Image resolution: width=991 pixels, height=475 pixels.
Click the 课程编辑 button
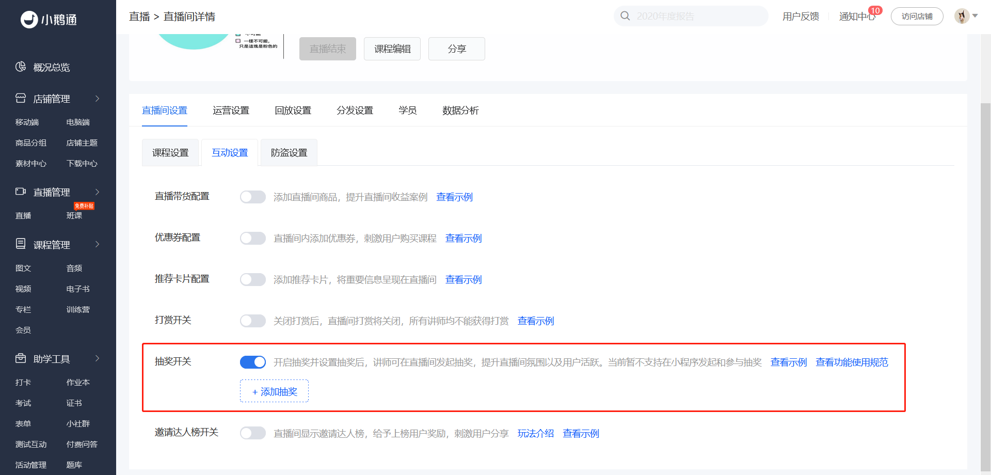click(392, 49)
